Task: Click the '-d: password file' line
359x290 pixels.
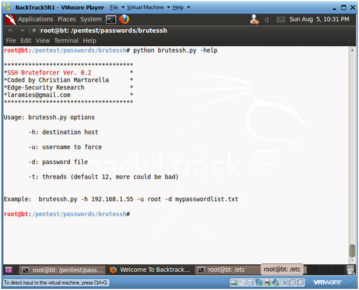Action: (x=58, y=162)
